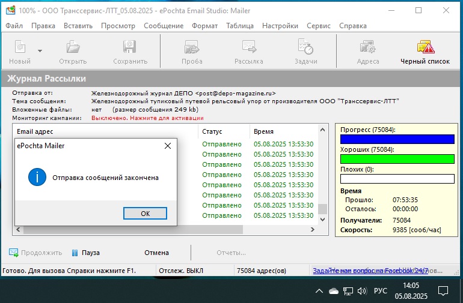Open the notification center icon
Viewport: 463px width, 303px height.
pyautogui.click(x=443, y=291)
